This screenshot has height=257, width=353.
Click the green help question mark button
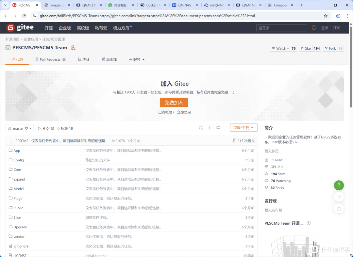pos(339,185)
